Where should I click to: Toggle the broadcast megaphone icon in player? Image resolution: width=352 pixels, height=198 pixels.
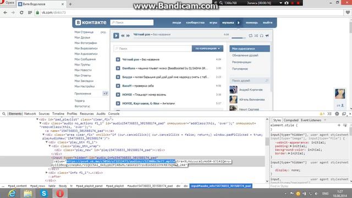coord(267,36)
